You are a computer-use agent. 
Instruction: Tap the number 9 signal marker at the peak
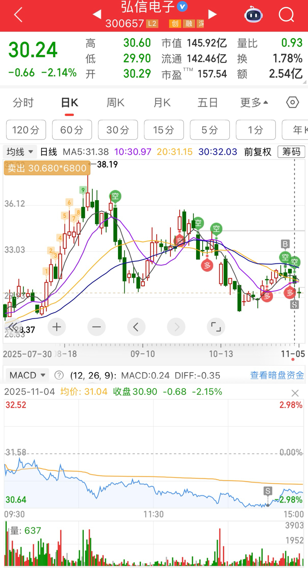(83, 190)
